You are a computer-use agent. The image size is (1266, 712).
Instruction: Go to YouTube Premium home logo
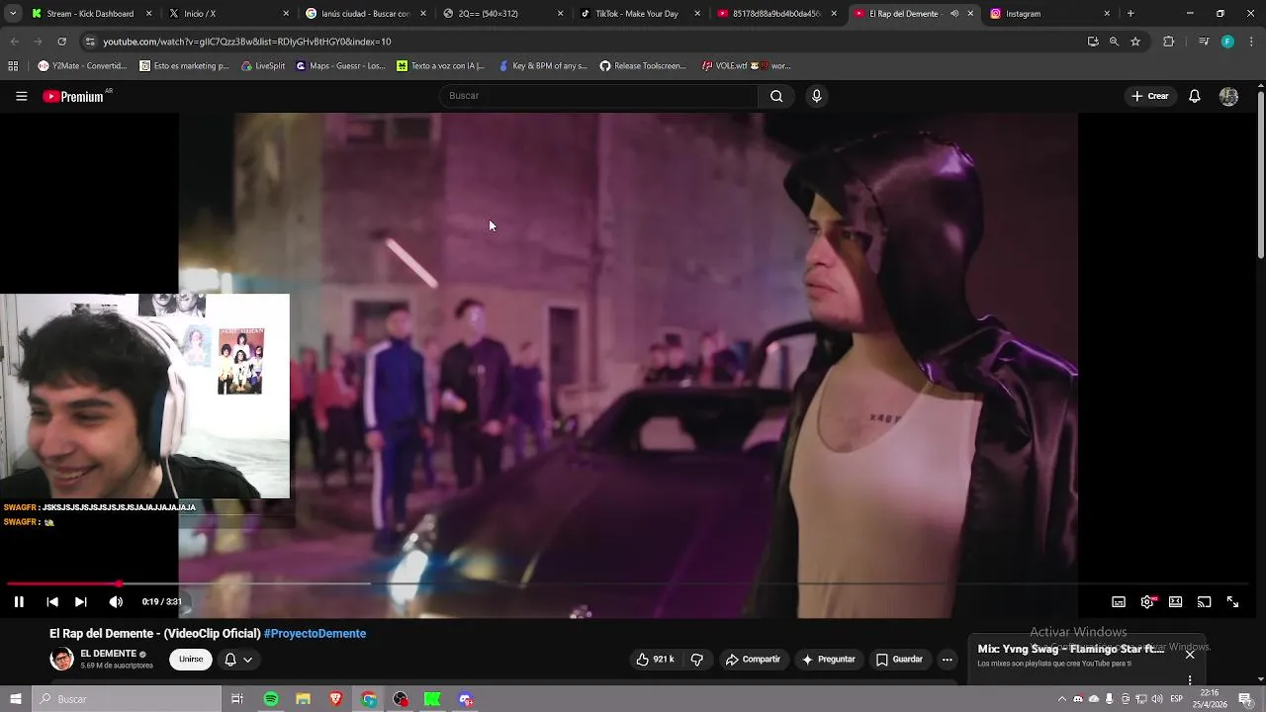click(x=73, y=96)
